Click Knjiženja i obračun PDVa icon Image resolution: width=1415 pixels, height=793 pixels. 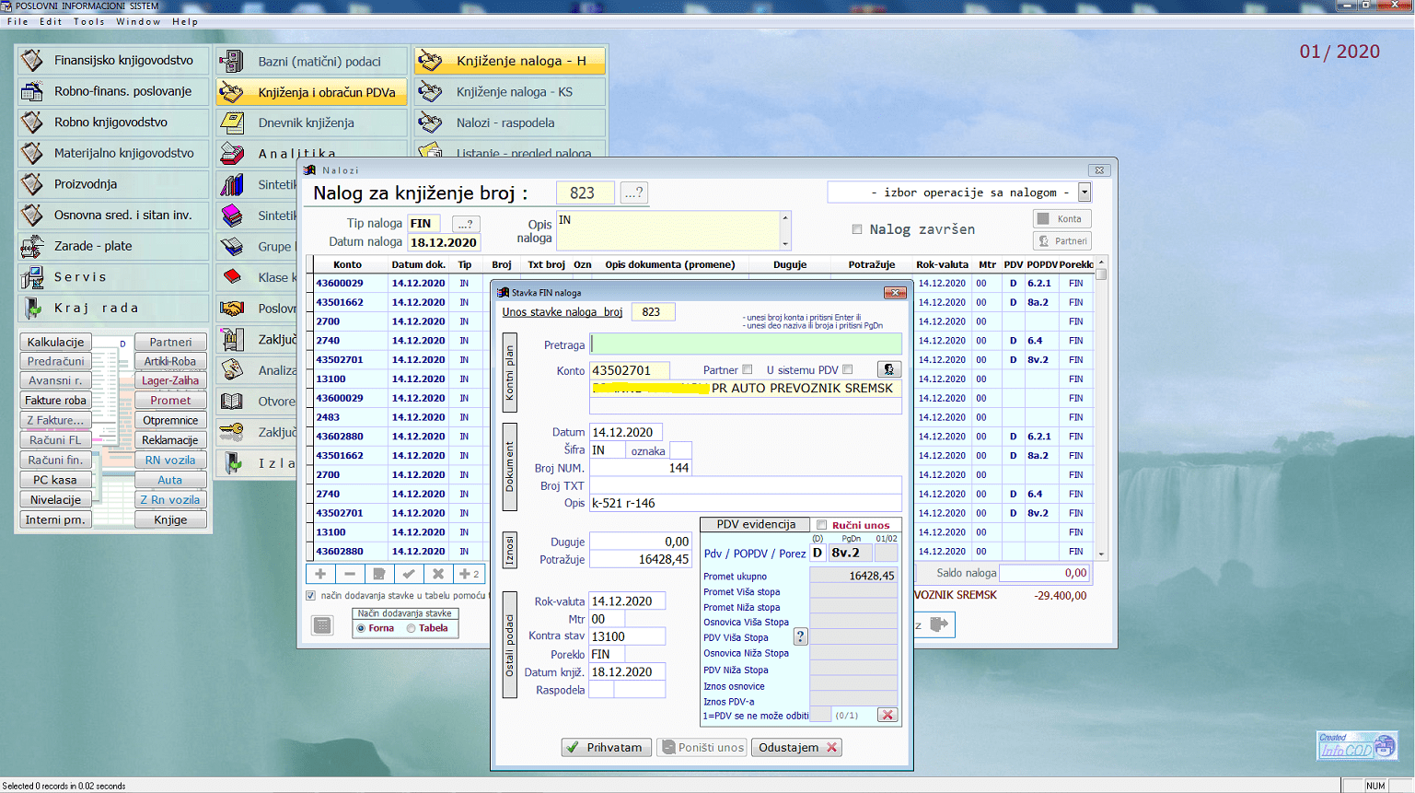pos(232,92)
